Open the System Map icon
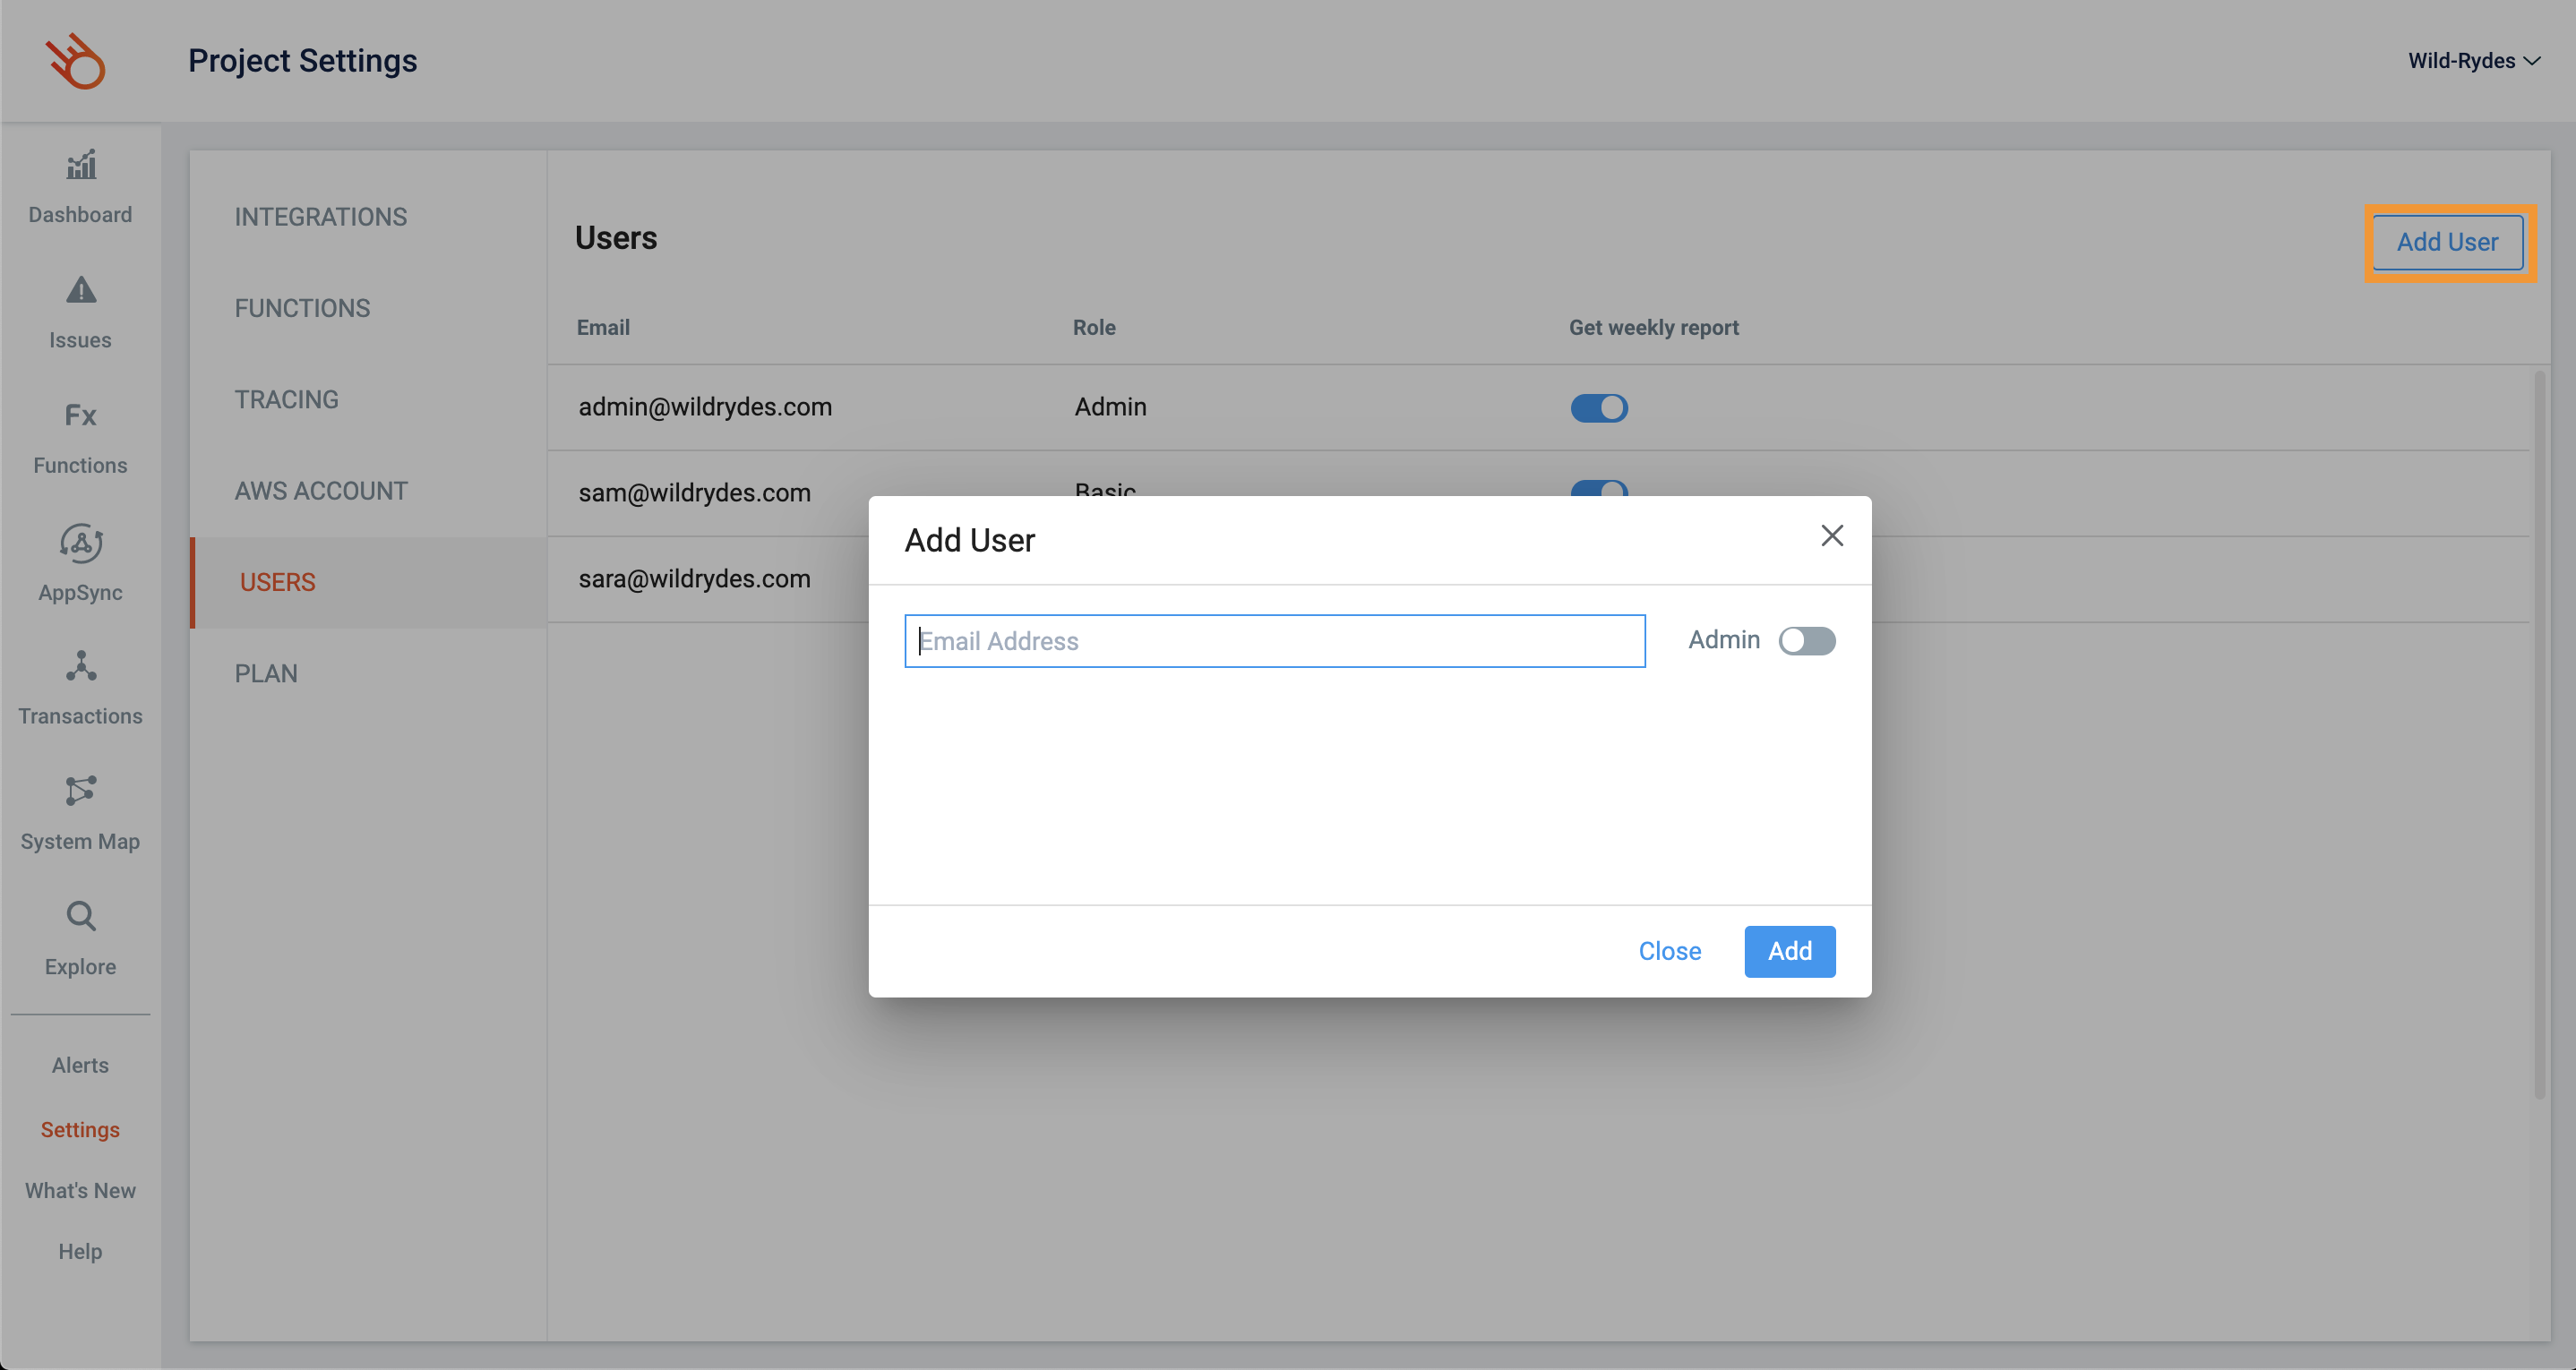2576x1370 pixels. (x=81, y=791)
